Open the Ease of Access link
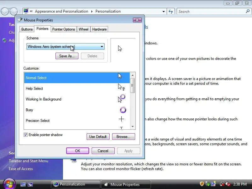The height and width of the screenshot is (189, 252). coord(21,169)
